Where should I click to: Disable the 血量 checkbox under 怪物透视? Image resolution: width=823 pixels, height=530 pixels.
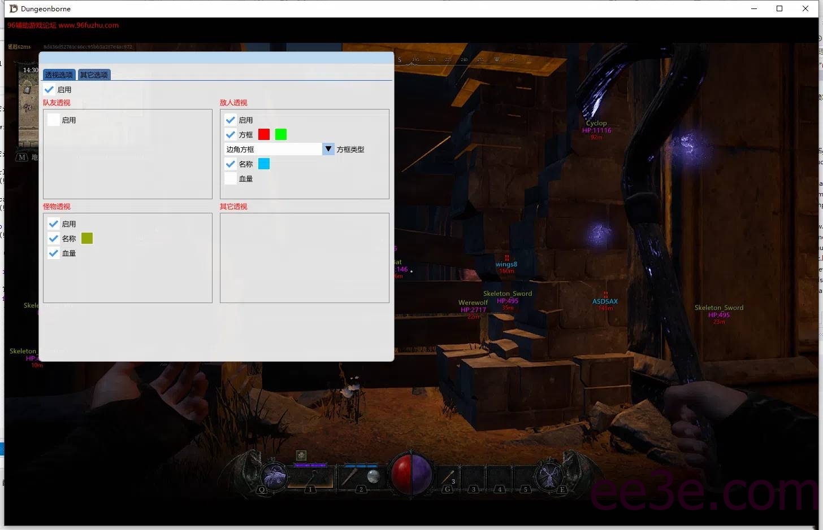[53, 253]
